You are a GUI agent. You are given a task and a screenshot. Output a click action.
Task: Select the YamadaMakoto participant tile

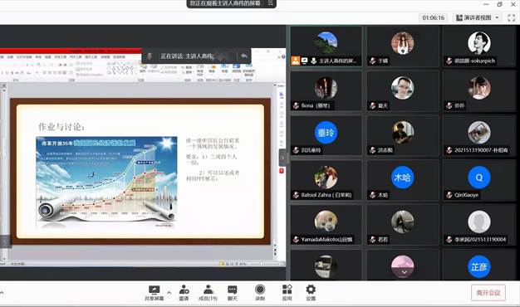click(x=326, y=225)
